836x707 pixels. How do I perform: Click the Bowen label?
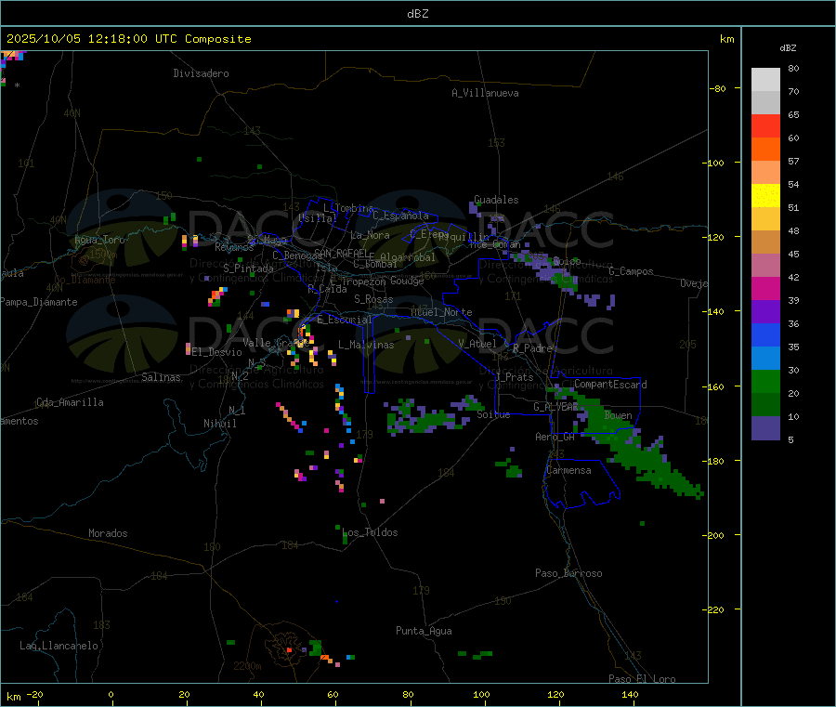619,414
